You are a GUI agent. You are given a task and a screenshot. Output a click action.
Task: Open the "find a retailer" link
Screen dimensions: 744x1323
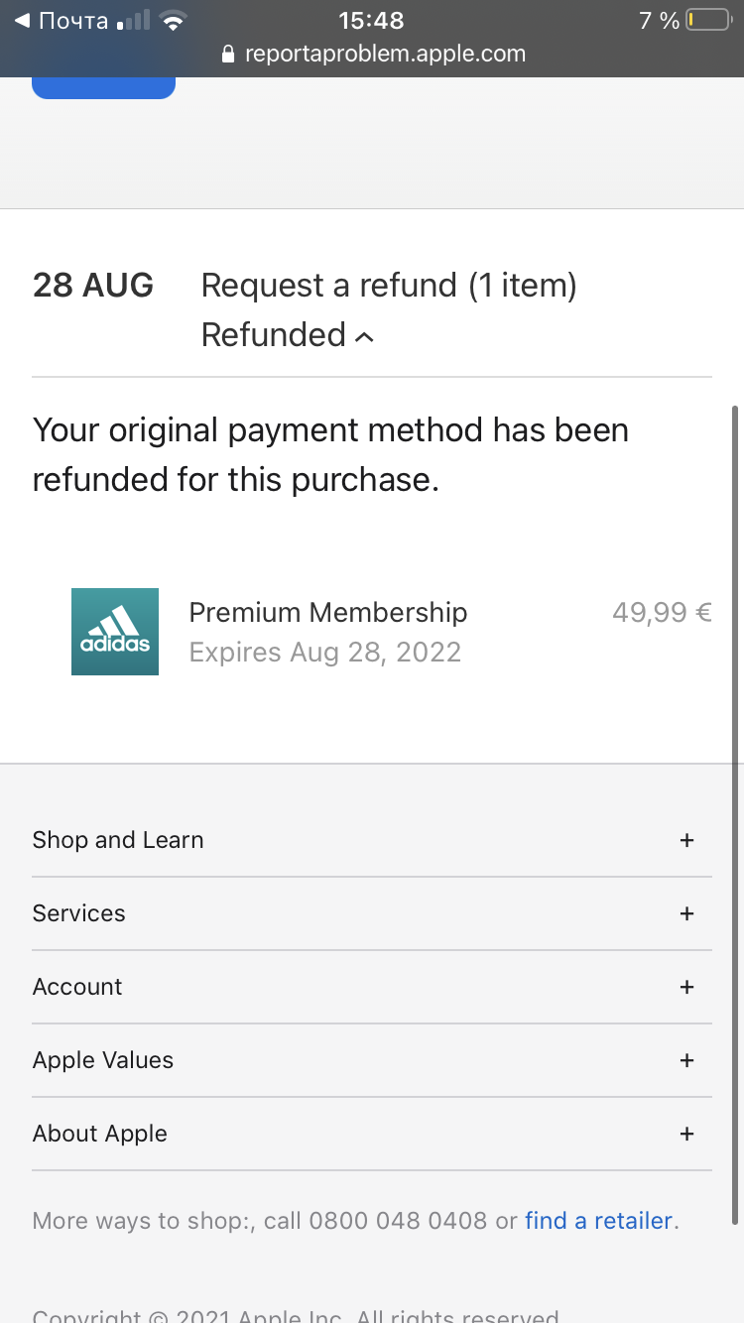pos(598,1221)
